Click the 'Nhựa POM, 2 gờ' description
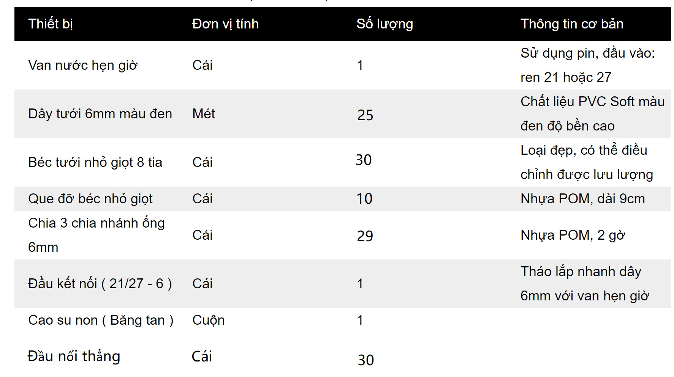 tap(573, 235)
